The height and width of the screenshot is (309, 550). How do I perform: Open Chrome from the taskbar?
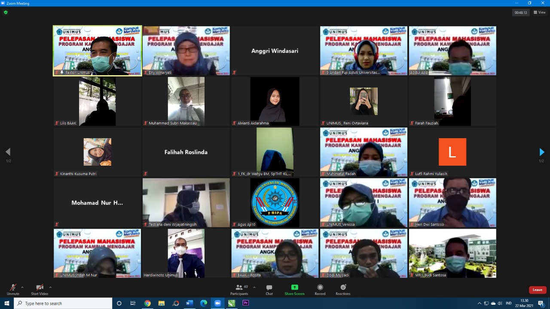147,303
